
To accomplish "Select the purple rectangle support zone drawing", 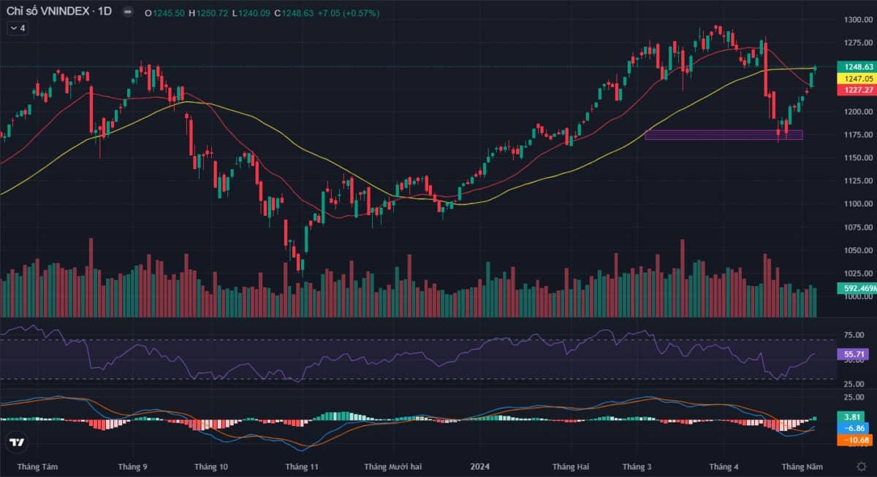I will coord(724,135).
